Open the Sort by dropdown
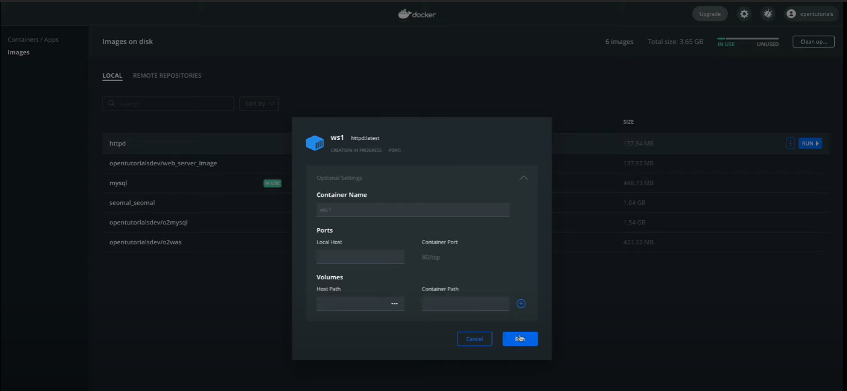 pyautogui.click(x=259, y=104)
